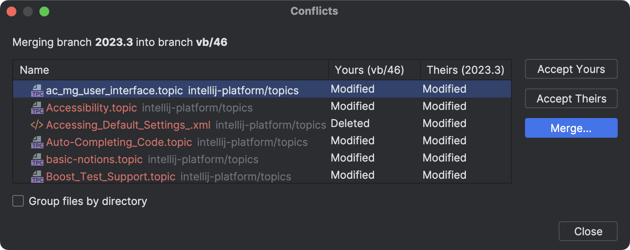Select the TPC icon next to basic-notions.topic
This screenshot has height=250, width=630.
[37, 159]
